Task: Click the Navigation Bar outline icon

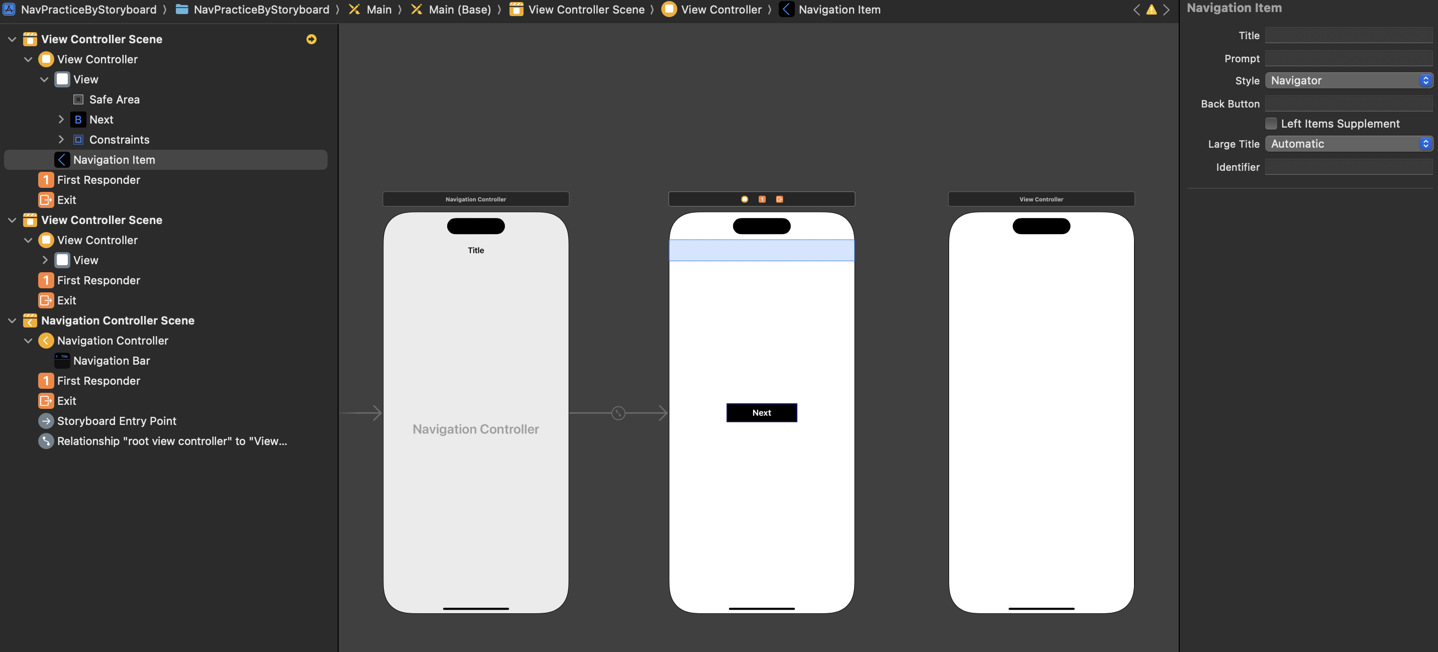Action: click(x=62, y=361)
